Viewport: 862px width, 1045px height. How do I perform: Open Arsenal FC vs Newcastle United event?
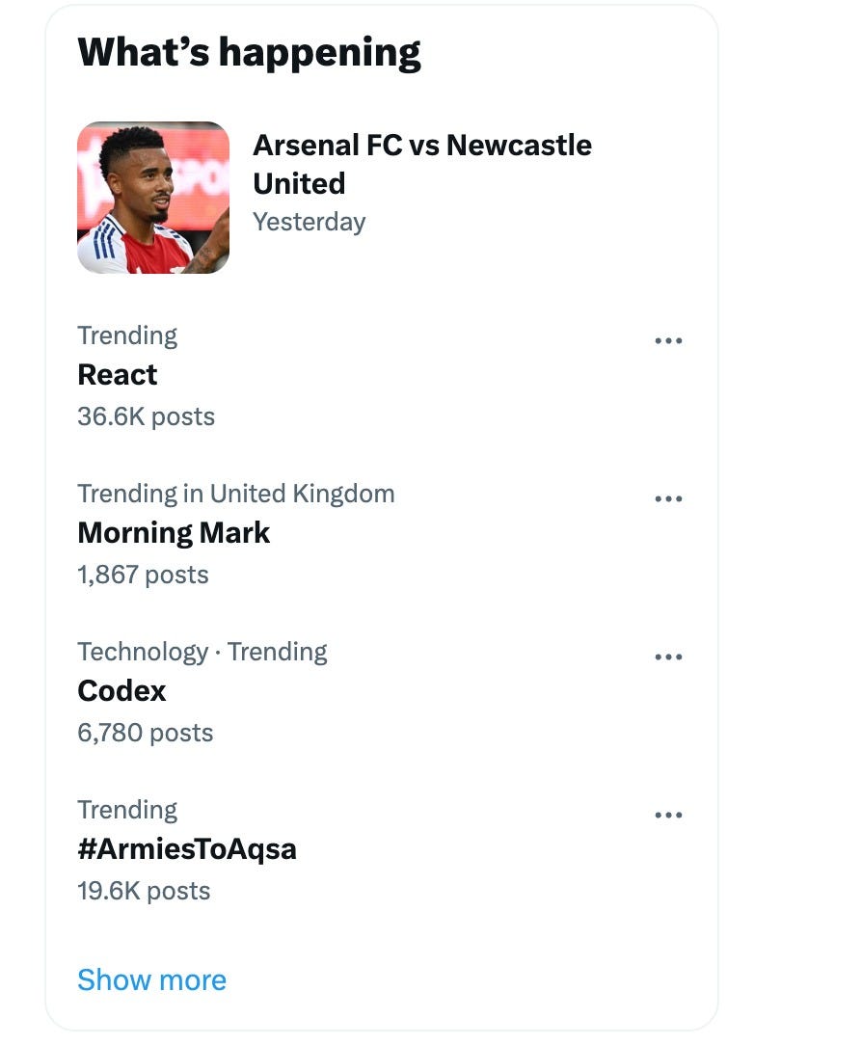point(421,164)
